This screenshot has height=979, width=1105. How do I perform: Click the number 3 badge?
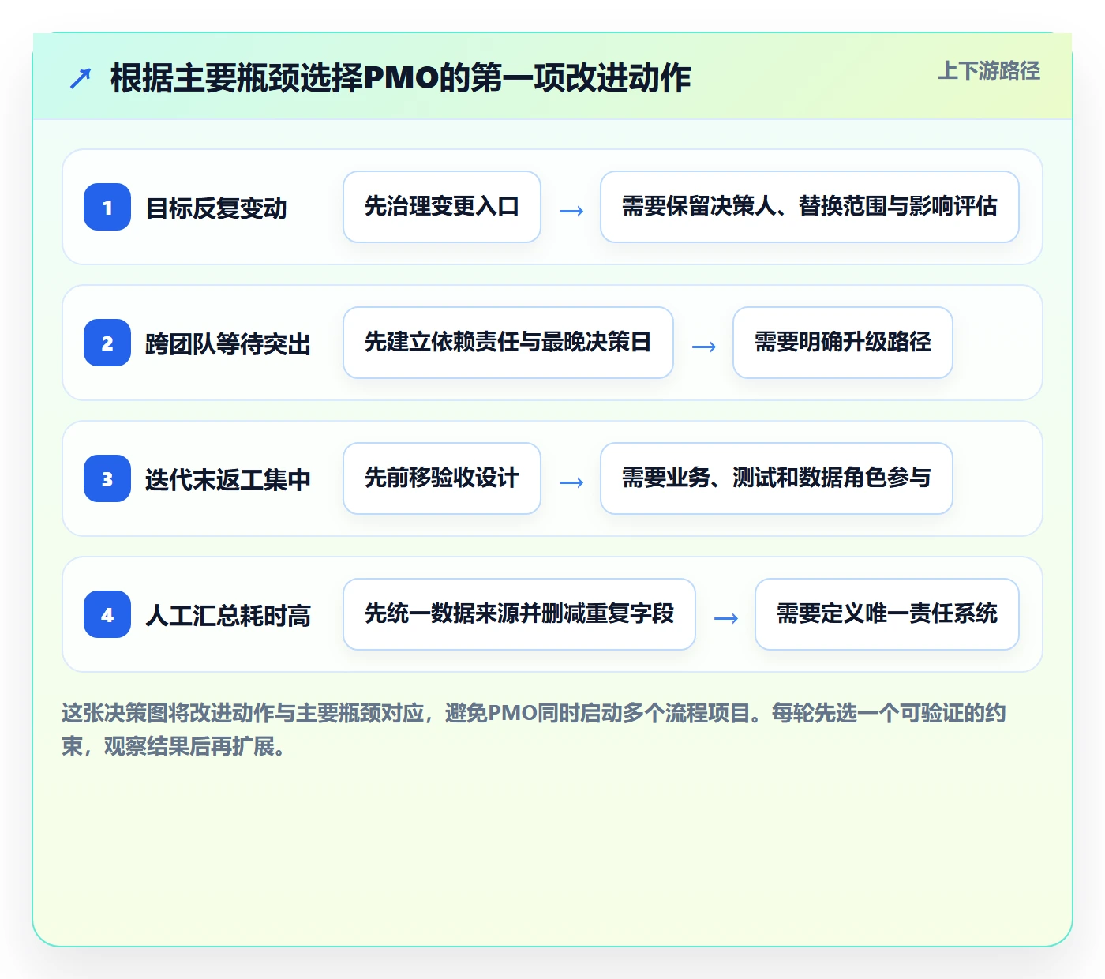[x=107, y=478]
